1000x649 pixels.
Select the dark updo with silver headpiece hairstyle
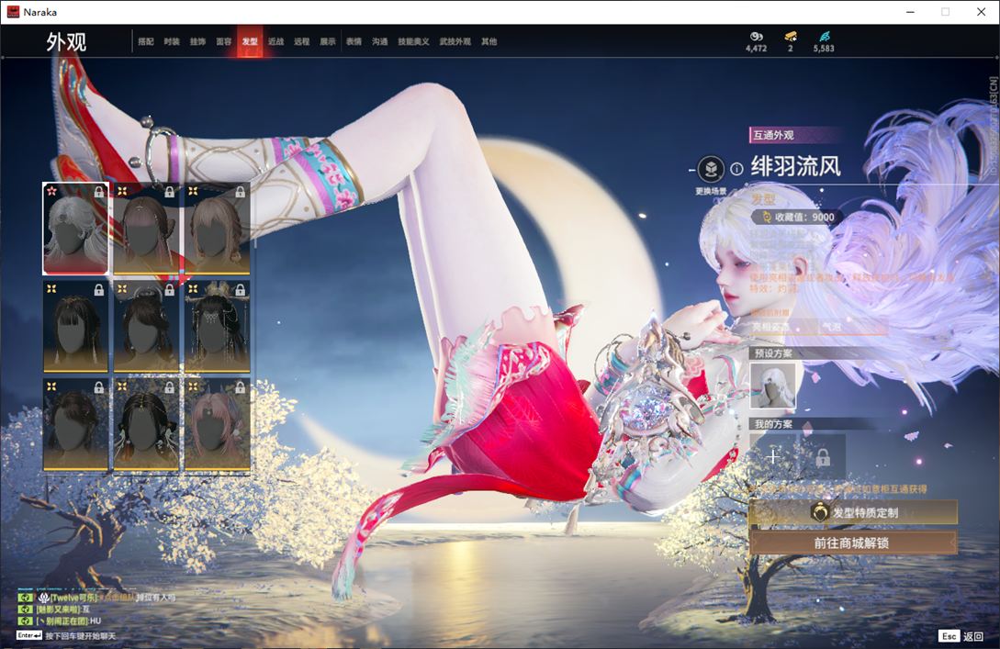tap(146, 327)
